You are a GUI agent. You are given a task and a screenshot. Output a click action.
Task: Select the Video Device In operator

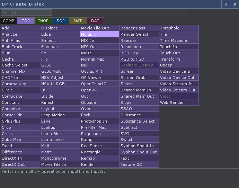178,71
